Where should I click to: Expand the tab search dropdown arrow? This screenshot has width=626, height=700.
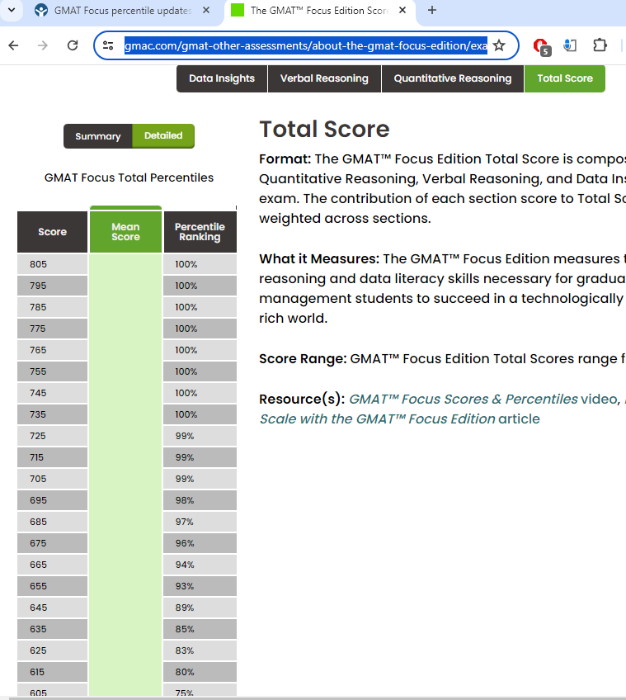(12, 11)
